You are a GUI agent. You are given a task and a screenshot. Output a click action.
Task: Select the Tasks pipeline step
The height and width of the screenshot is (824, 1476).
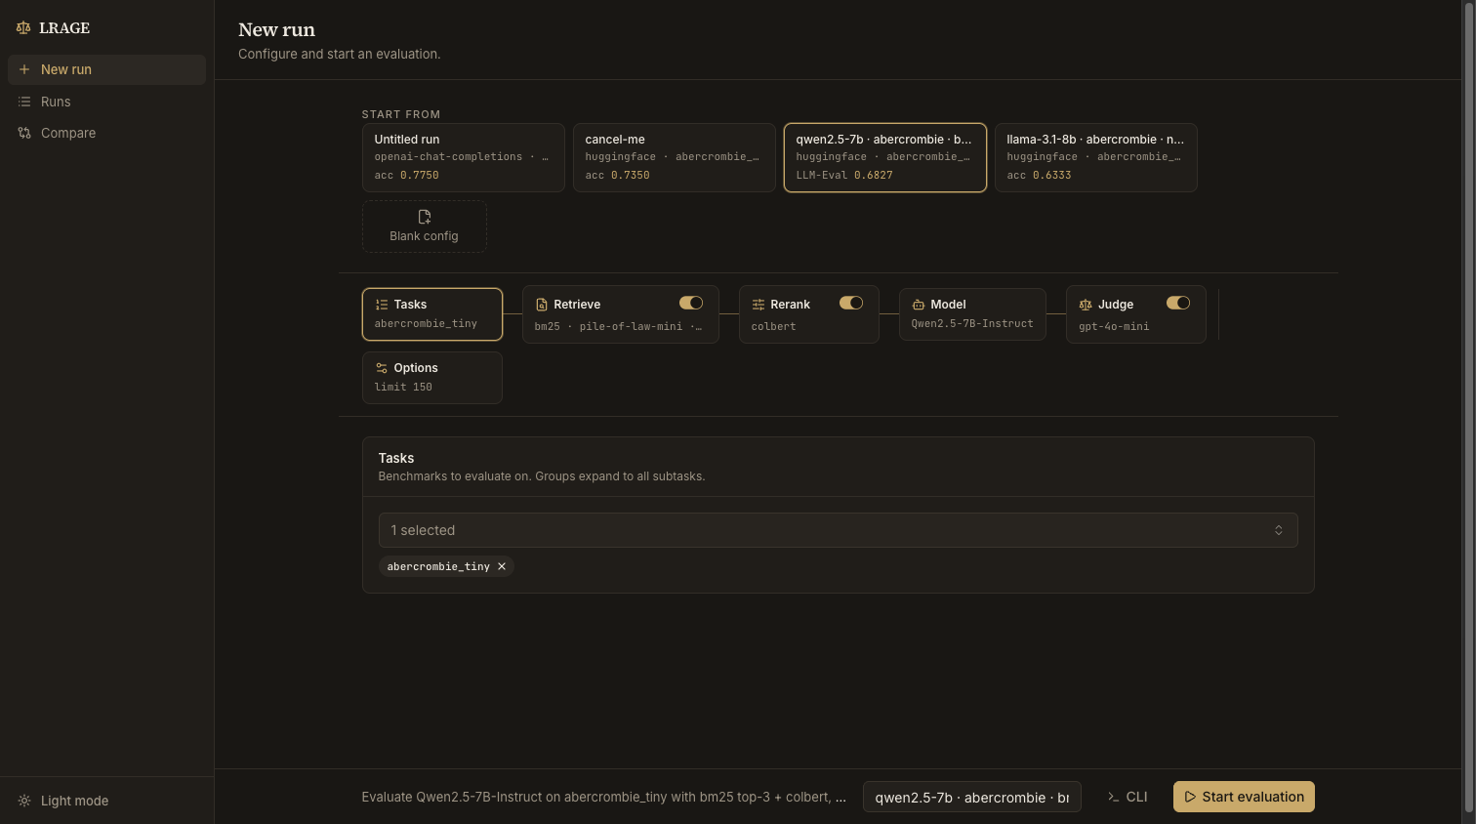[x=432, y=314]
